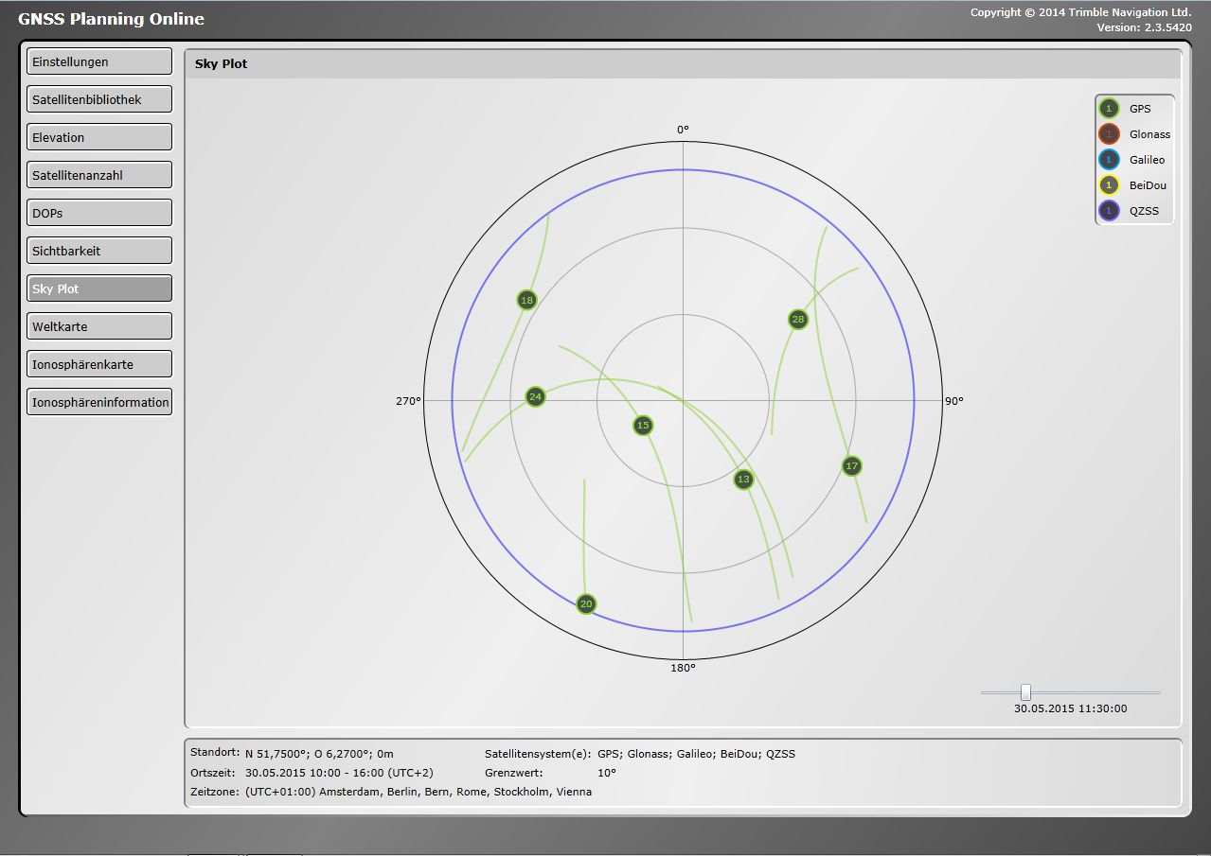Click the time slider handle
1211x856 pixels.
[1025, 692]
